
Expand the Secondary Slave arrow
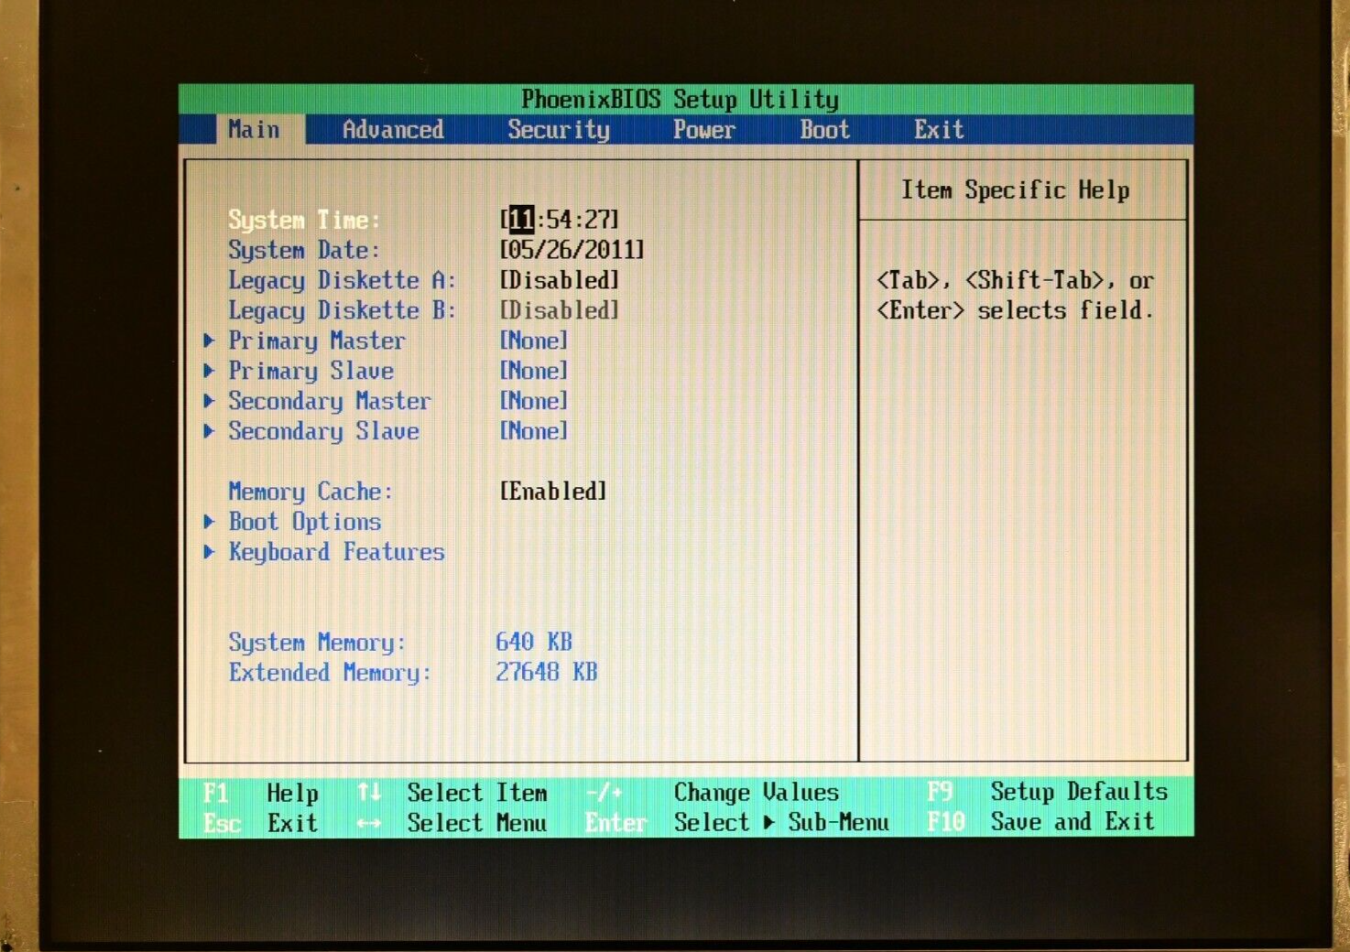pos(209,431)
